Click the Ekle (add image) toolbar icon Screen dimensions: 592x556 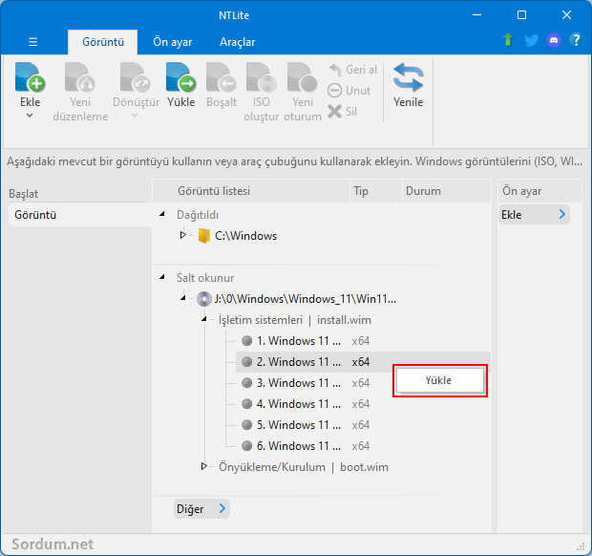[31, 77]
